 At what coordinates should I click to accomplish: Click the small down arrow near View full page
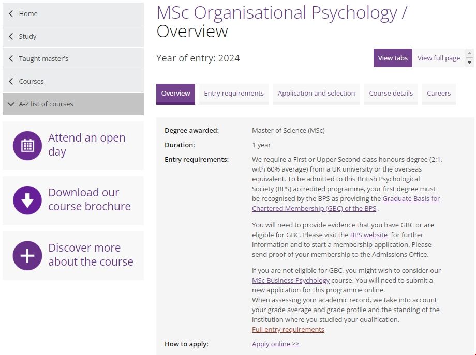(470, 62)
